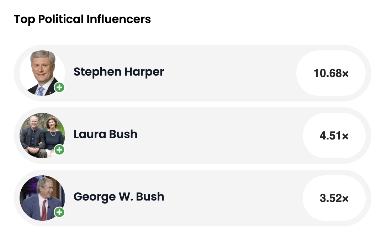Click the George W. Bush name link

[x=119, y=197]
